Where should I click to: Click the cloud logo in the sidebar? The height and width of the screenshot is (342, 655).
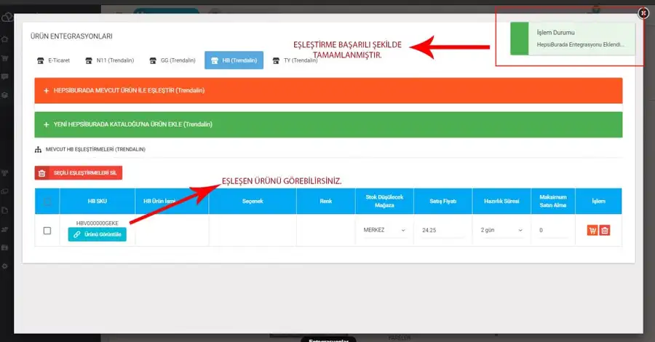point(7,18)
